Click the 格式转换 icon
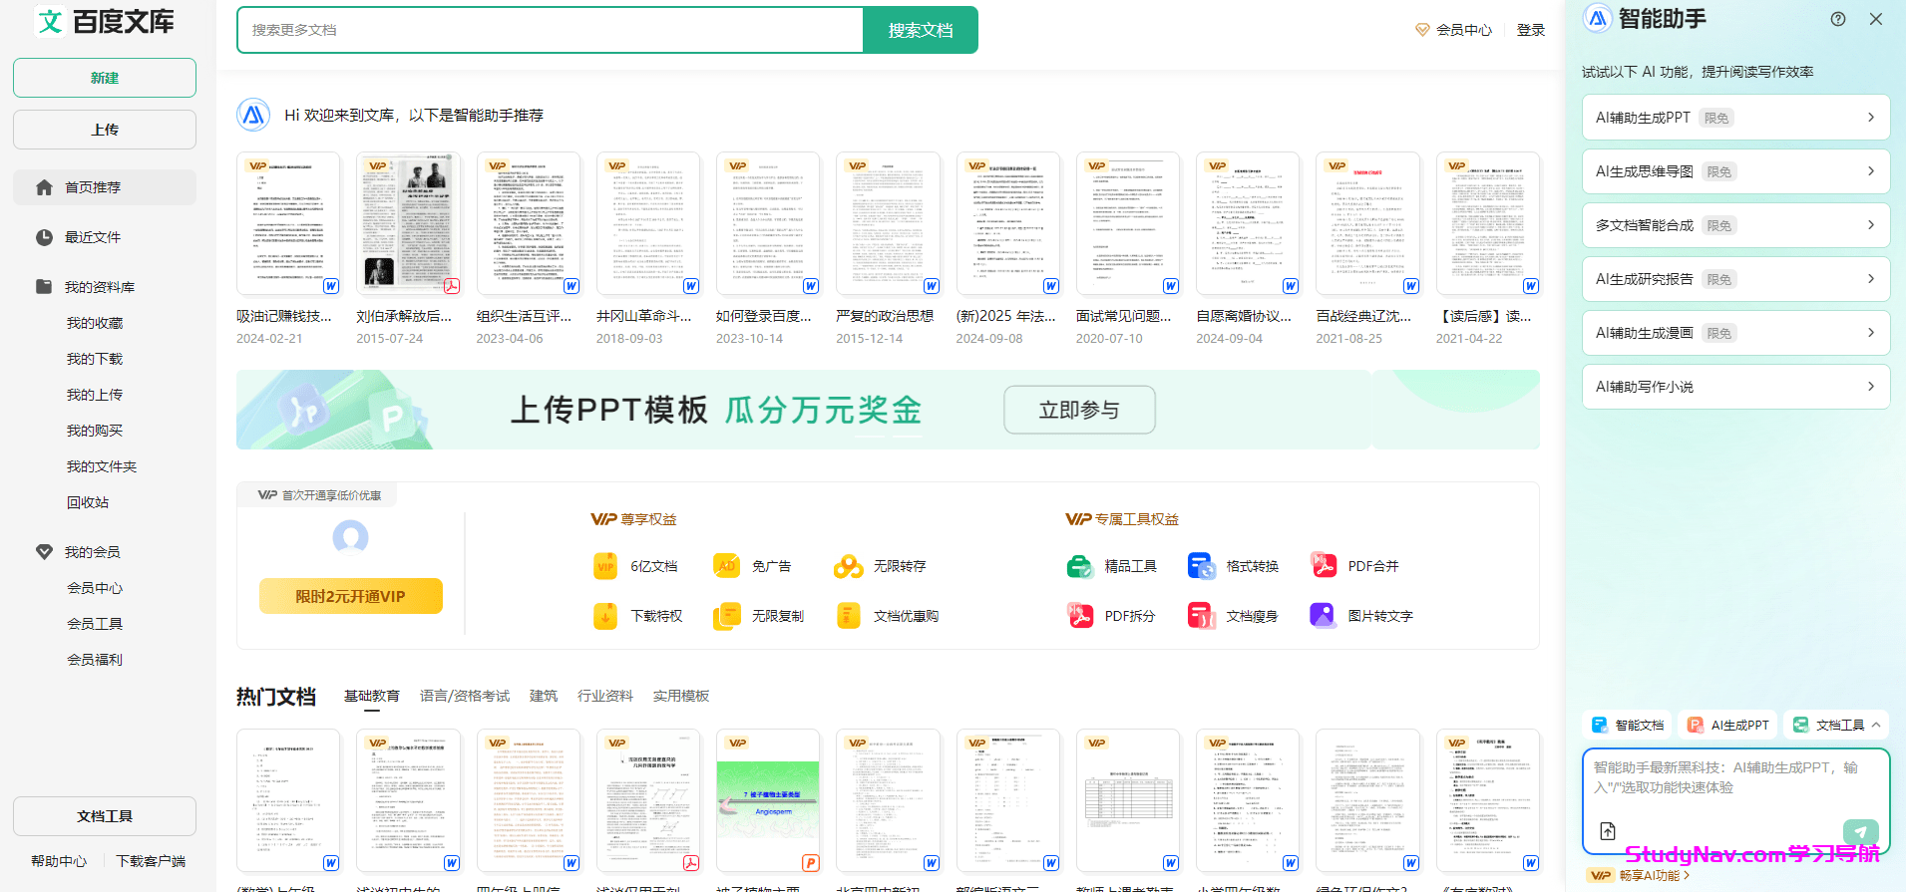 [1202, 566]
